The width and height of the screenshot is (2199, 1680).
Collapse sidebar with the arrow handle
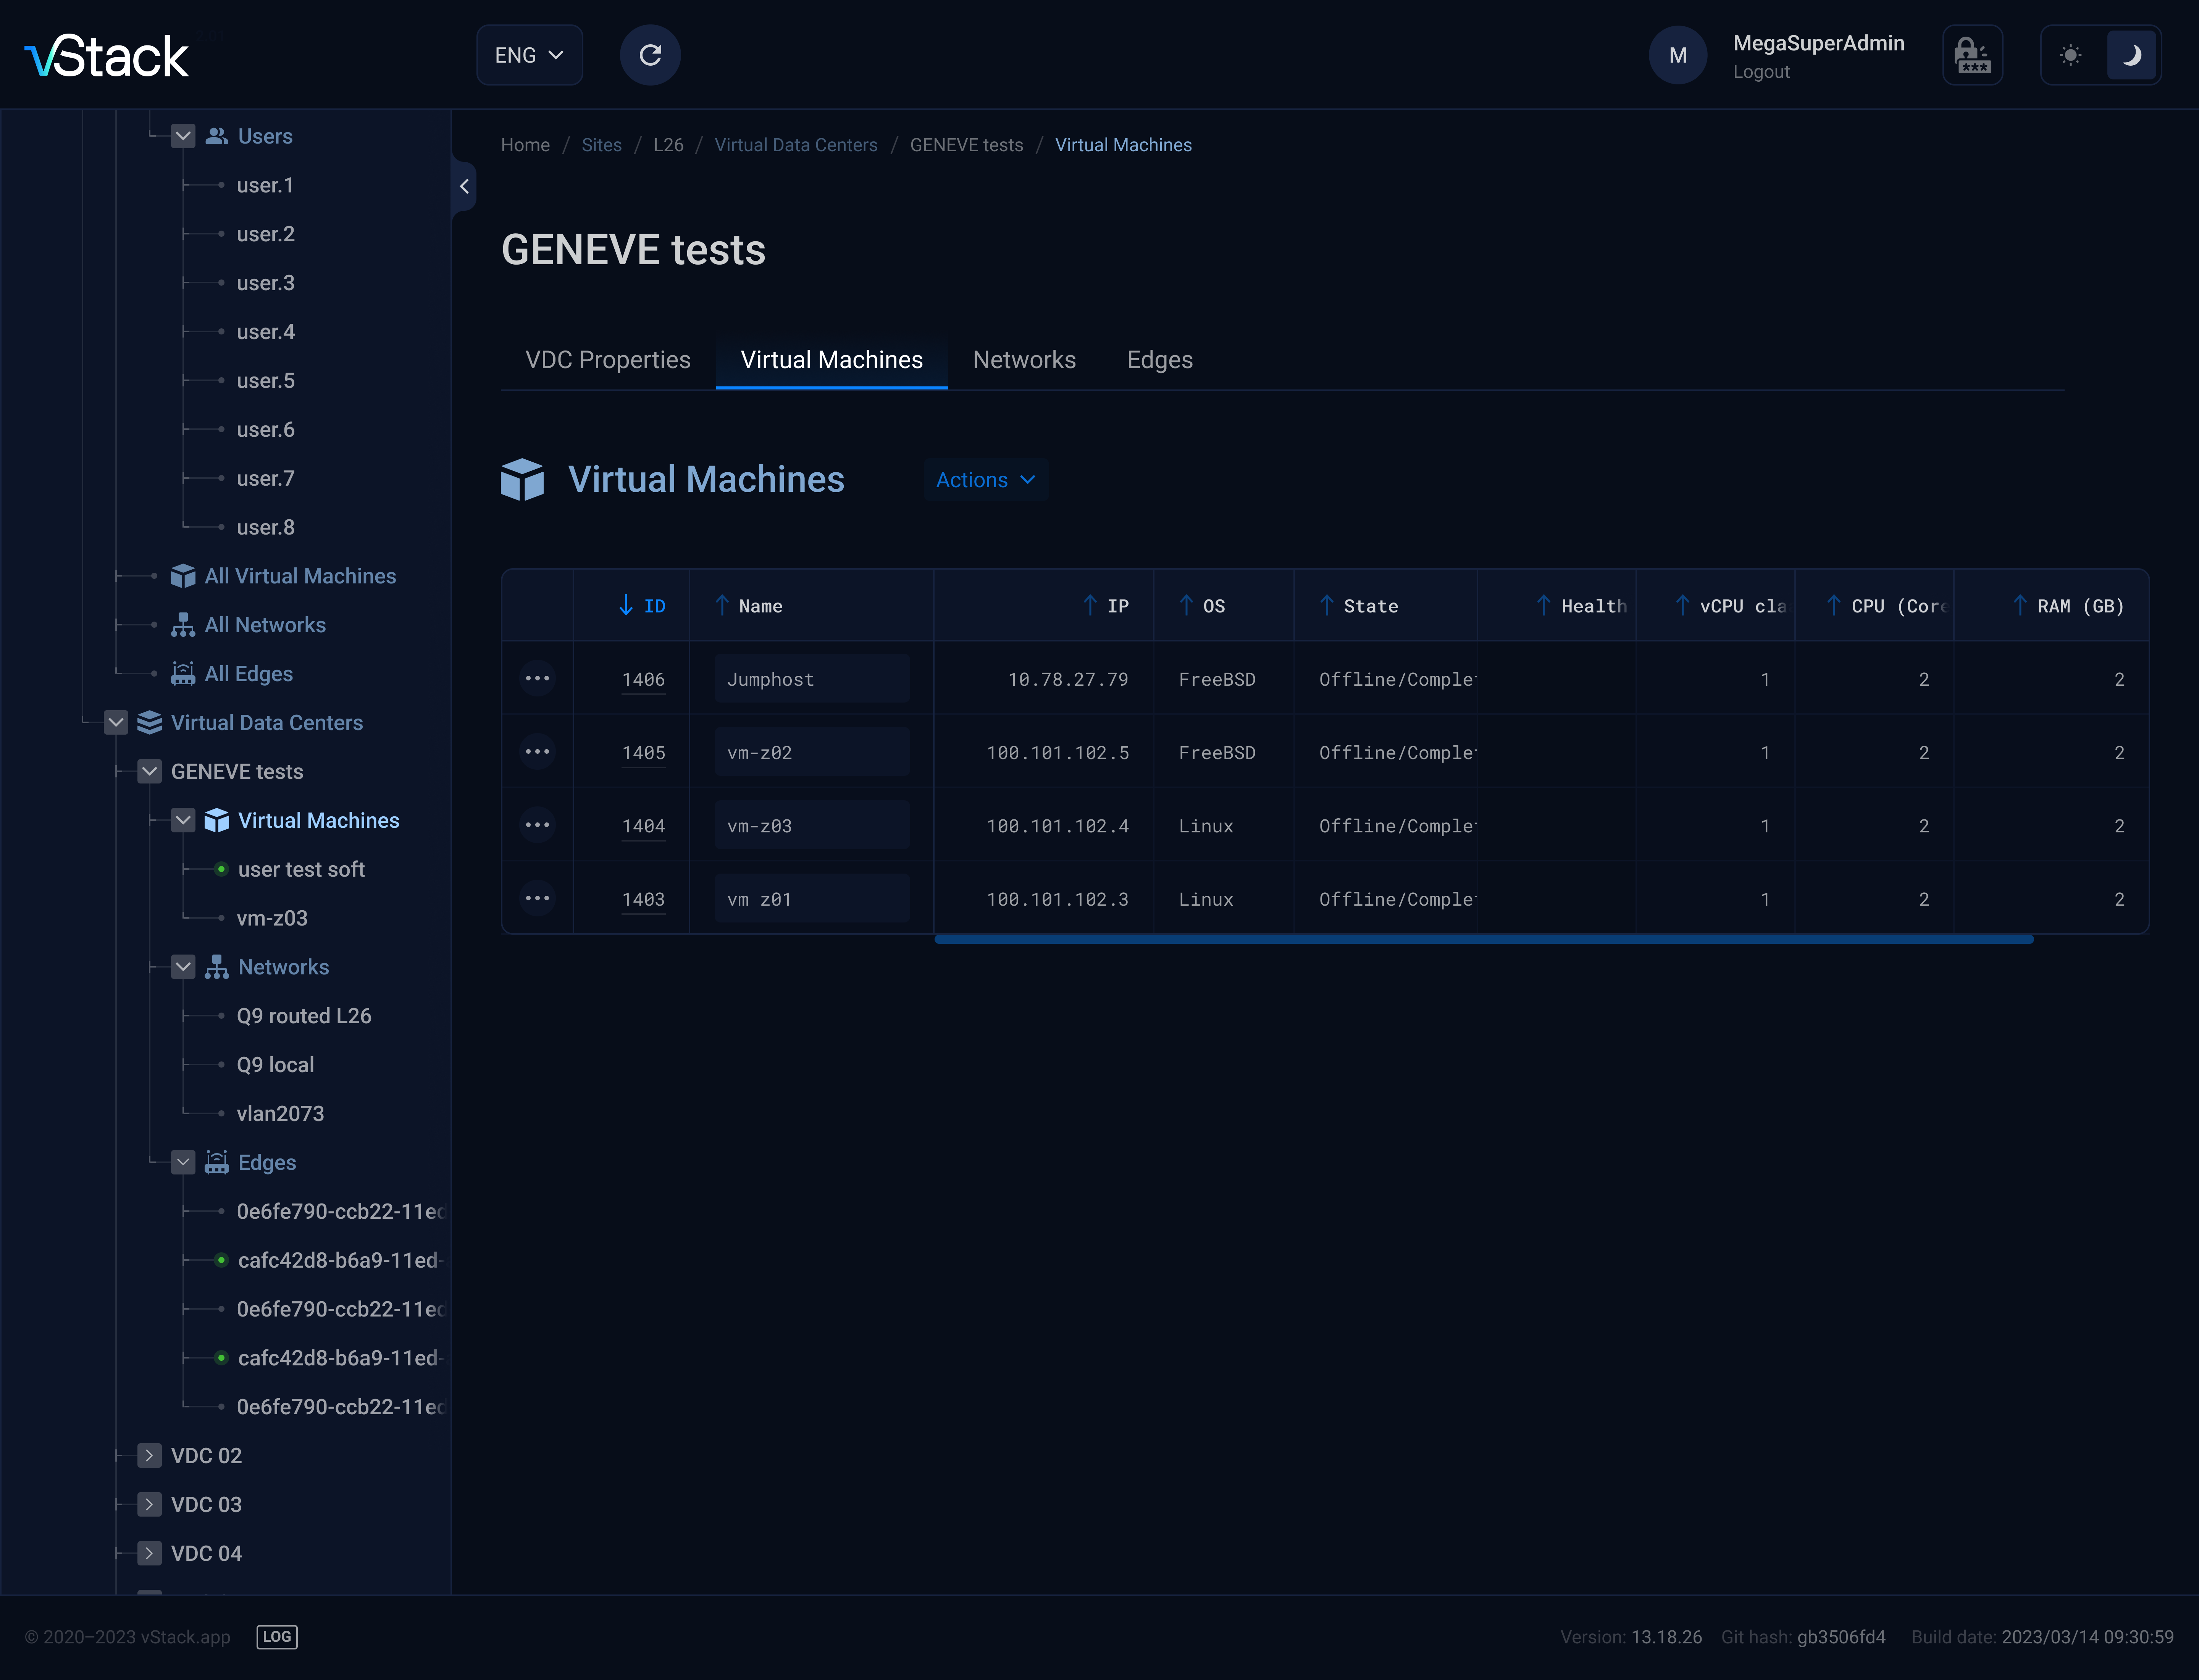[x=464, y=186]
